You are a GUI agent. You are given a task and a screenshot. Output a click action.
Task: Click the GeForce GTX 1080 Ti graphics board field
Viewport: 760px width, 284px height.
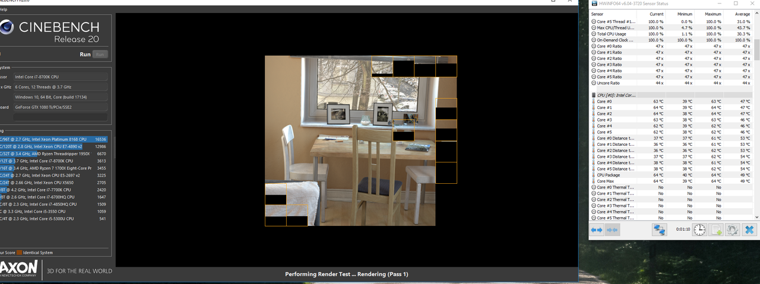click(x=61, y=107)
